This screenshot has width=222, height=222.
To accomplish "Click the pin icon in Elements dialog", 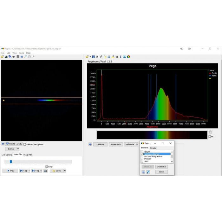I will pyautogui.click(x=148, y=172).
